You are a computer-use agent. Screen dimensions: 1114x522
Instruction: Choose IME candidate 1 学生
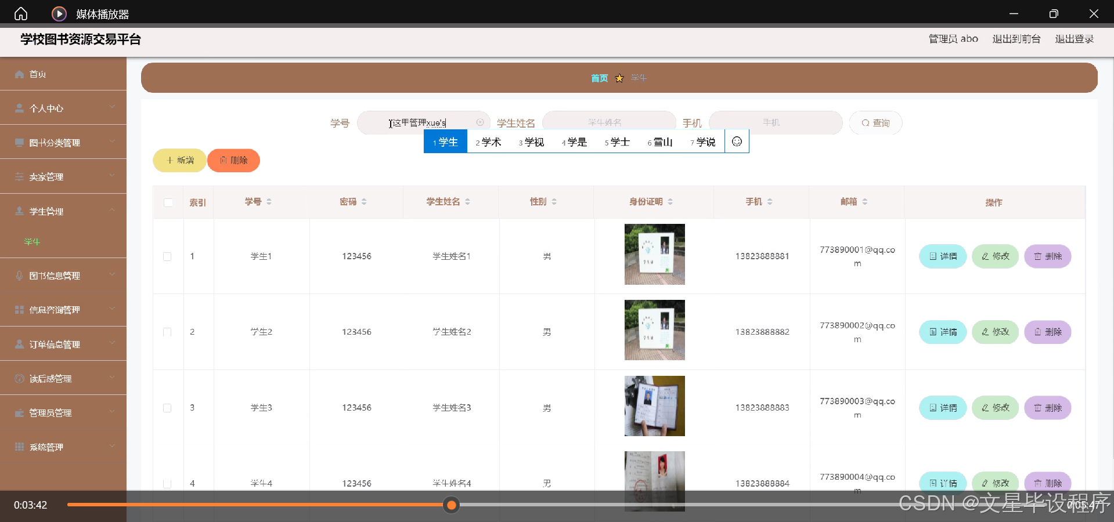445,142
